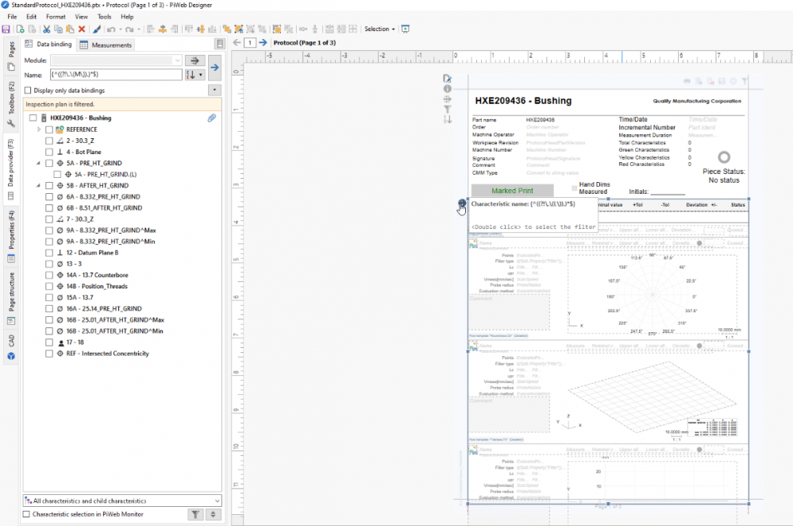
Task: Check the box for 4 - Bot Plane
Action: coord(49,152)
